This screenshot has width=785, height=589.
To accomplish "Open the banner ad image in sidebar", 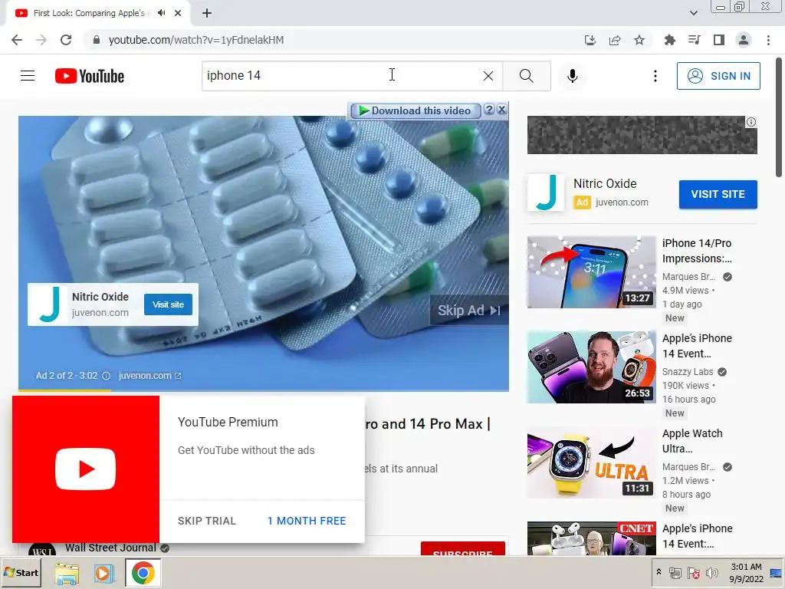I will pyautogui.click(x=642, y=135).
